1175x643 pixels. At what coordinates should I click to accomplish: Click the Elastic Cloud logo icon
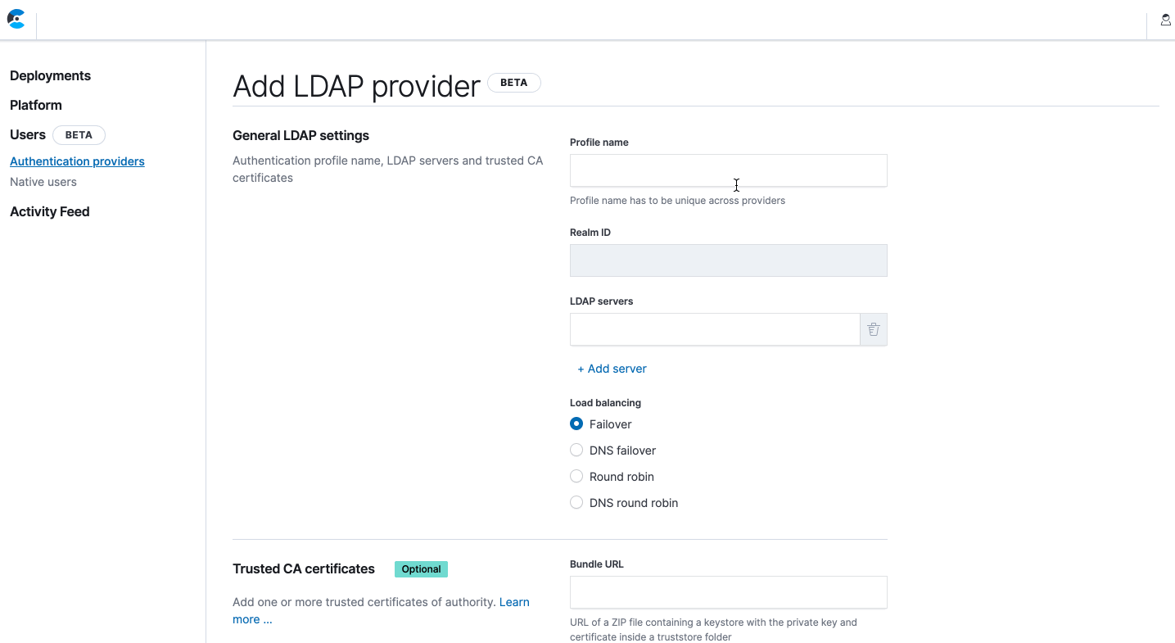tap(16, 20)
